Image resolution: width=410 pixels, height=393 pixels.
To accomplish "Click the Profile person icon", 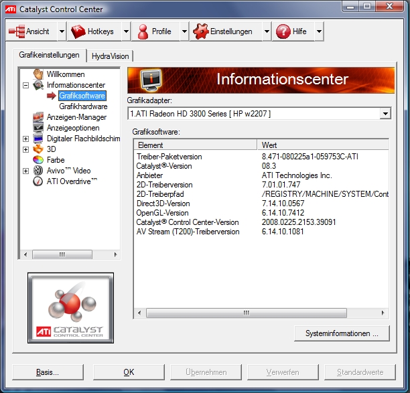I will pyautogui.click(x=143, y=31).
